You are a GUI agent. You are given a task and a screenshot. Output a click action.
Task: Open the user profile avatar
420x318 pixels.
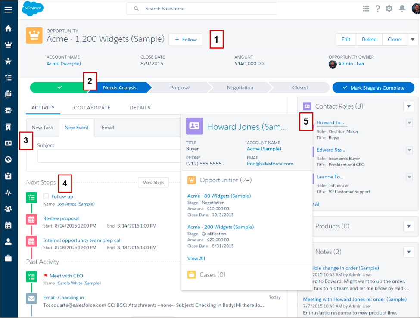[416, 9]
